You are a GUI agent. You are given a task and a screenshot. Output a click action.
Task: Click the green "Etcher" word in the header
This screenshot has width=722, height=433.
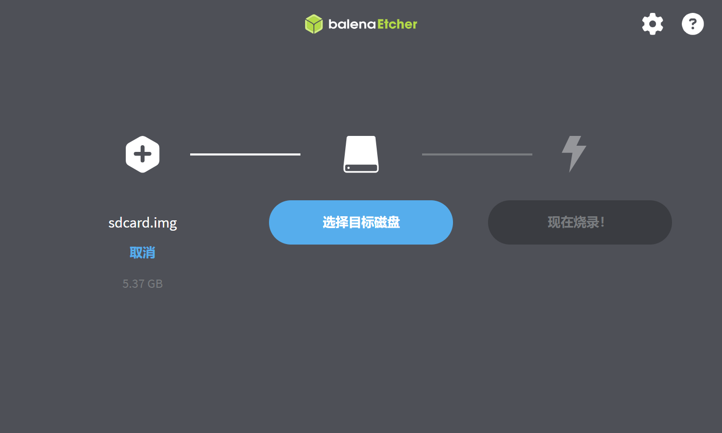tap(397, 24)
